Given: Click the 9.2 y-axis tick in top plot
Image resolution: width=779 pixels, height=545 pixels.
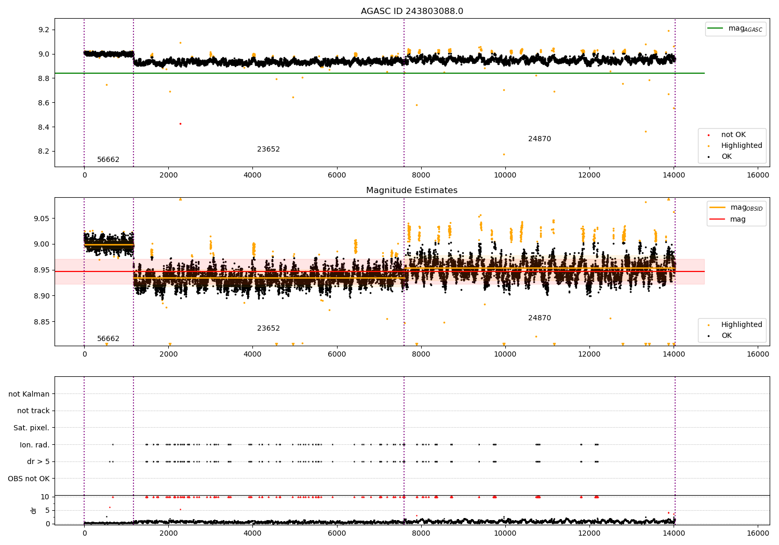Looking at the screenshot, I should coord(44,30).
